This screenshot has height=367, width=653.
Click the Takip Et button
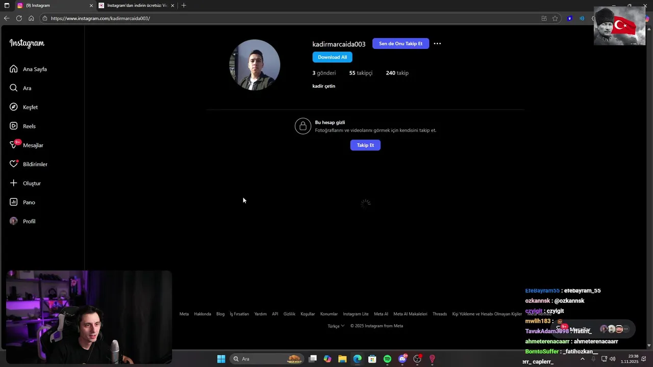coord(365,145)
